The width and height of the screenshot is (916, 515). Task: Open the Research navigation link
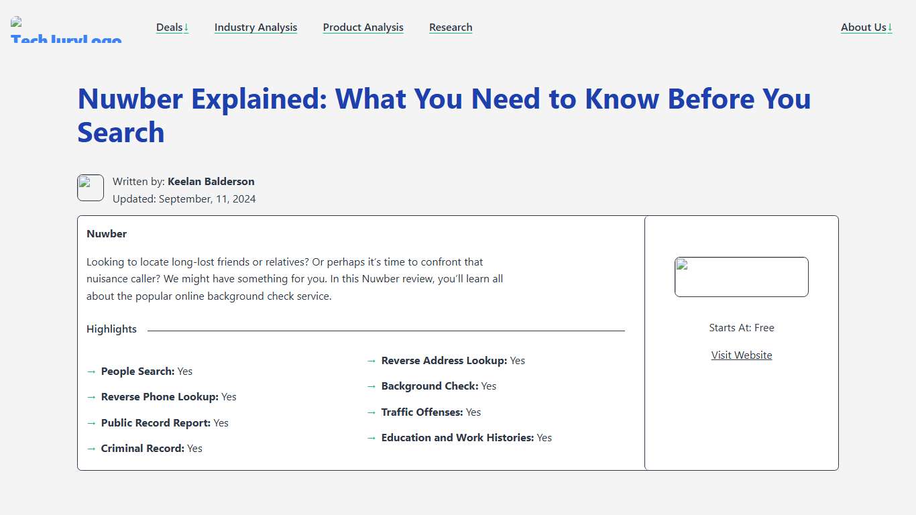tap(450, 27)
